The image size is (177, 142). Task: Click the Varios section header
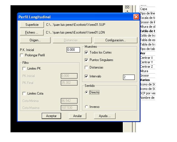147,80
